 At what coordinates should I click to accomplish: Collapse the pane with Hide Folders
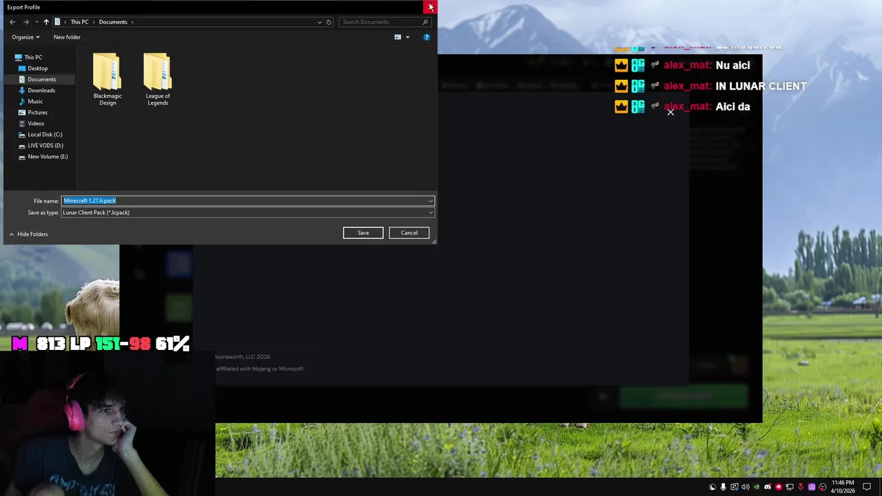click(x=28, y=234)
